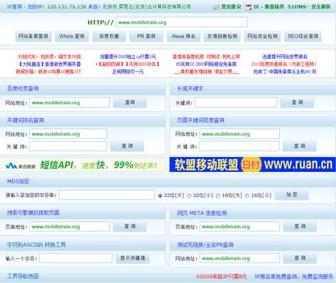Open the 测试死链接/全站PR查询 heading link
Image resolution: width=336 pixels, height=283 pixels.
205,245
